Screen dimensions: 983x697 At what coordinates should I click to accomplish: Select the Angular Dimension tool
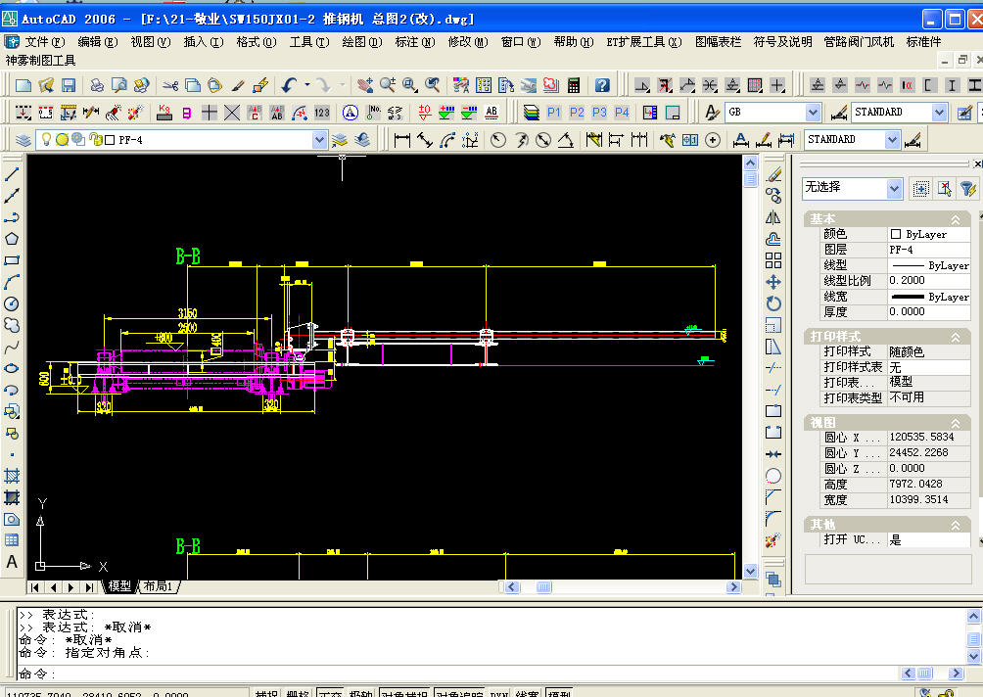click(x=566, y=140)
